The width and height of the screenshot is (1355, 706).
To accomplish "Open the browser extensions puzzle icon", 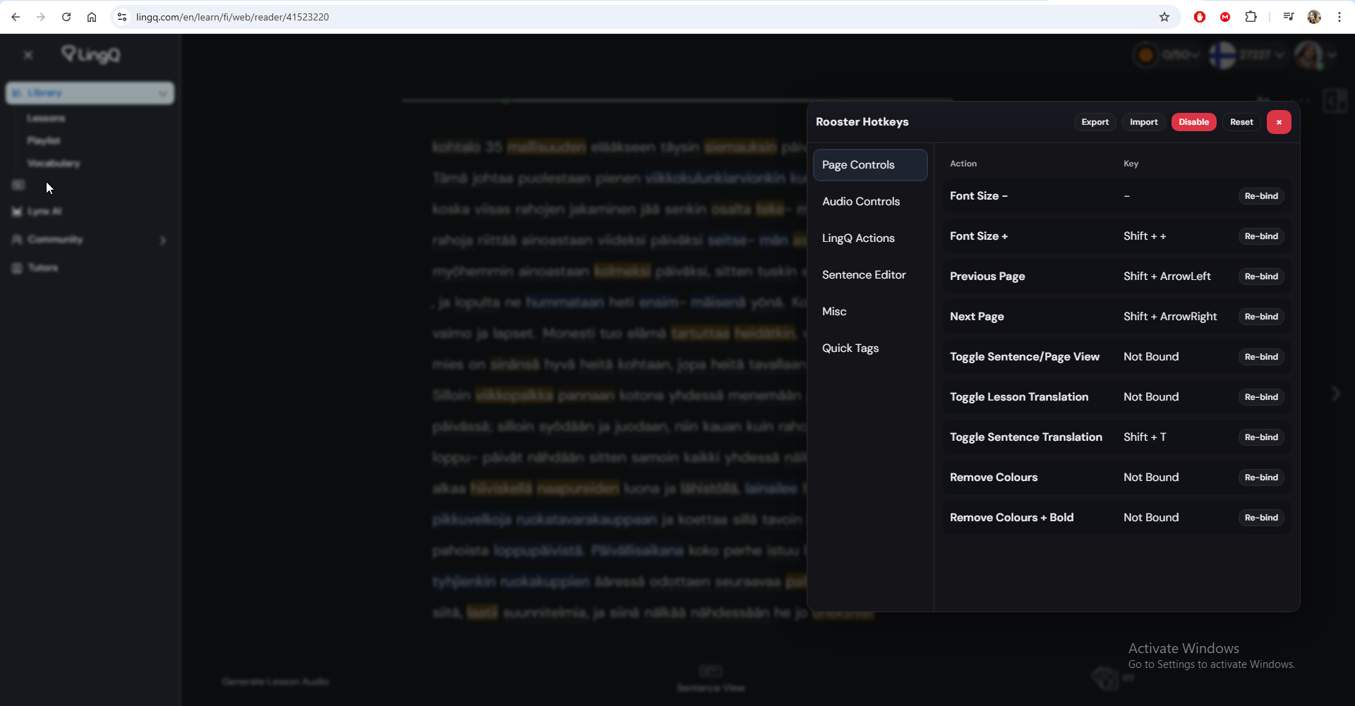I will coord(1251,17).
